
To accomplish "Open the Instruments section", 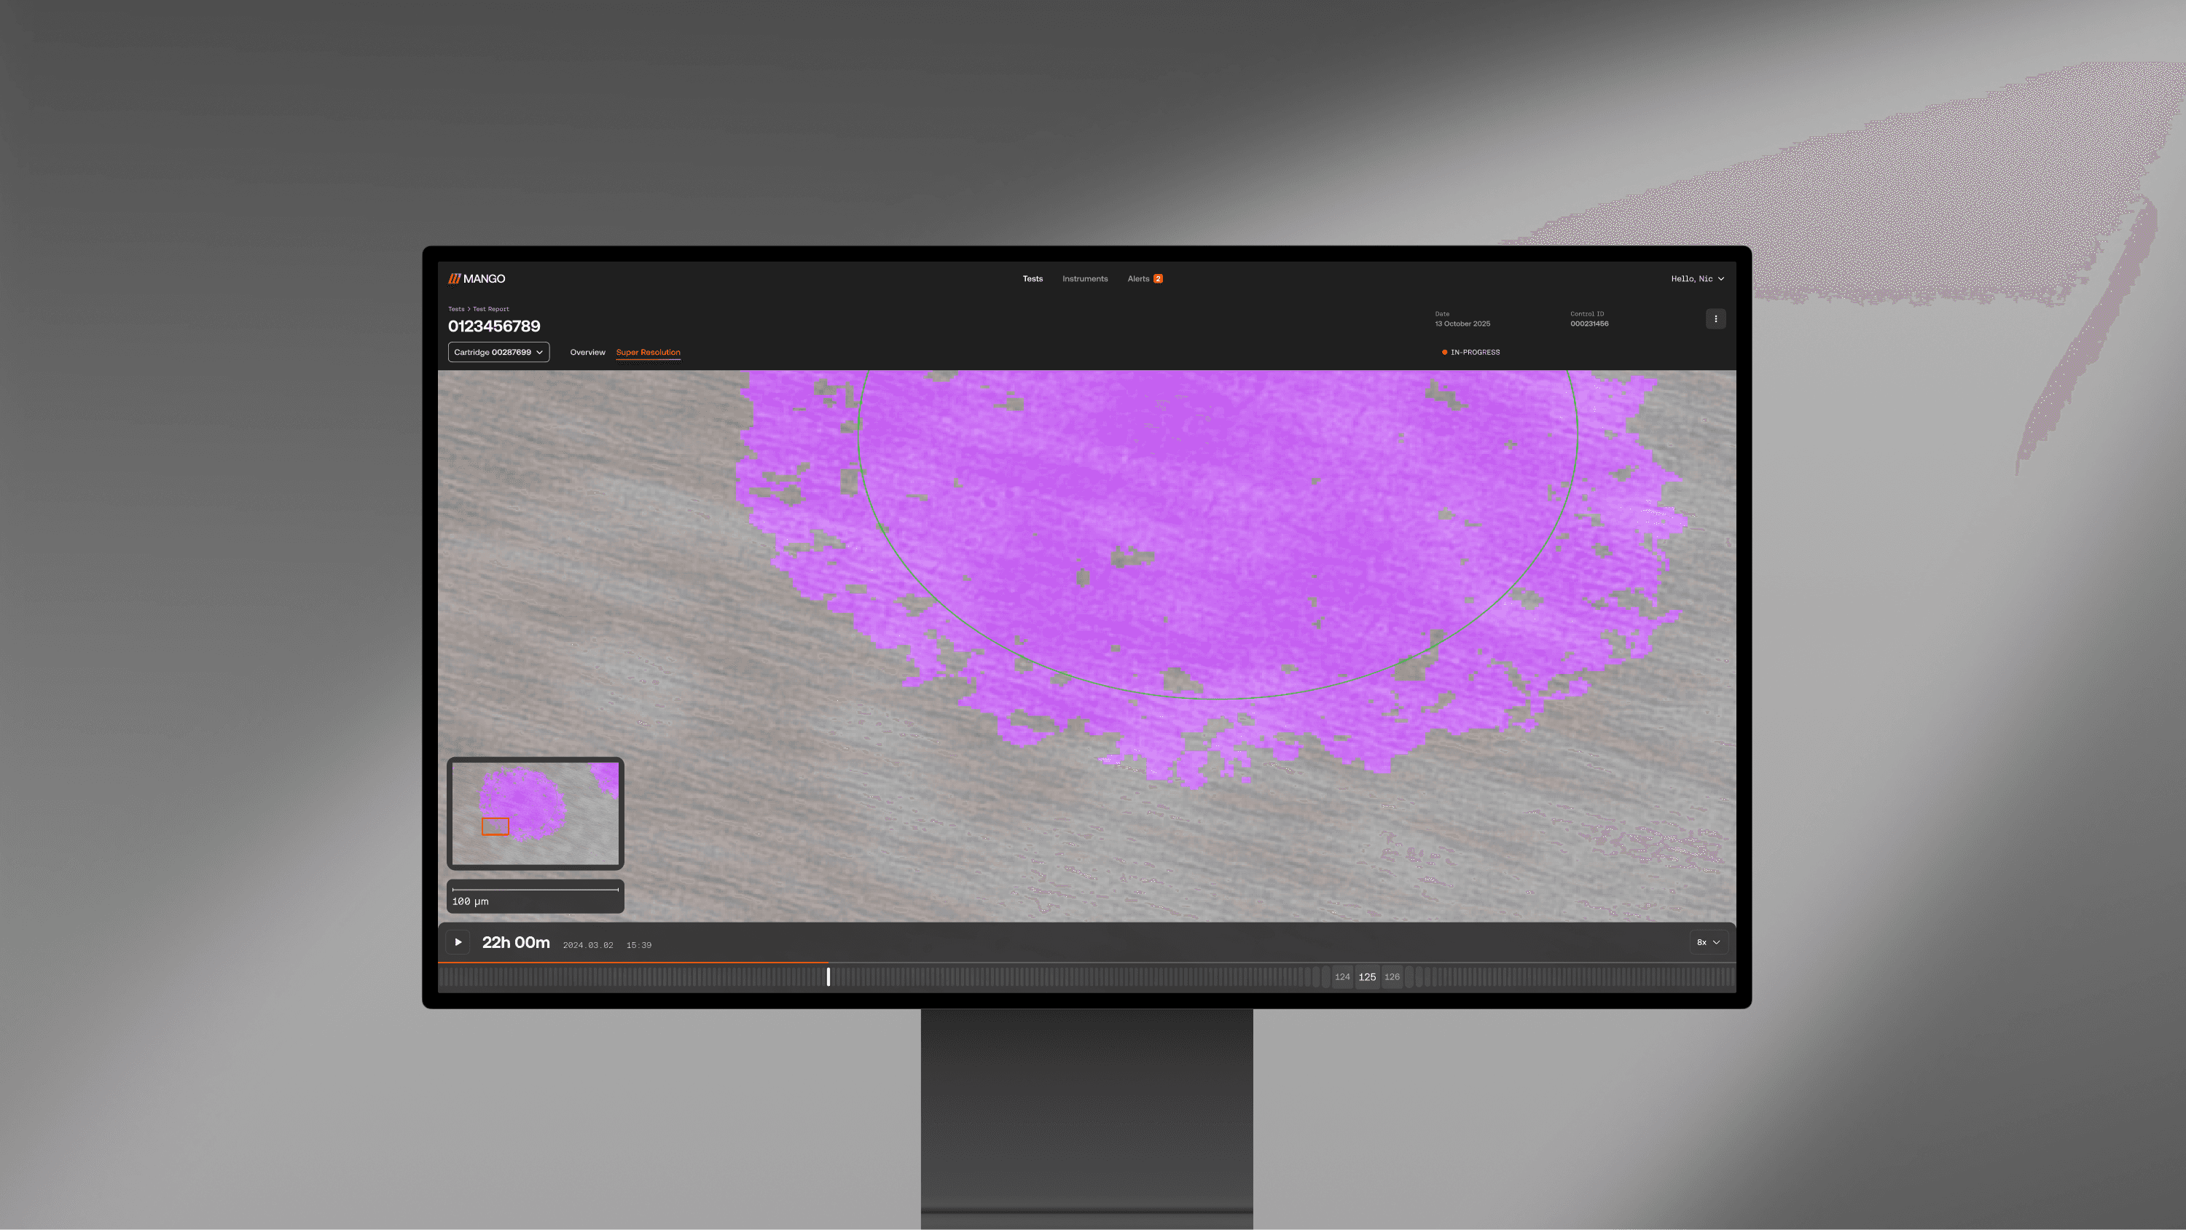I will pos(1084,278).
